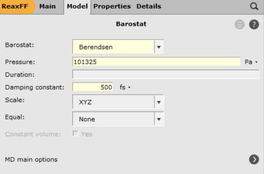Click the Berendsen barostat selection box
The width and height of the screenshot is (264, 174).
tap(113, 47)
